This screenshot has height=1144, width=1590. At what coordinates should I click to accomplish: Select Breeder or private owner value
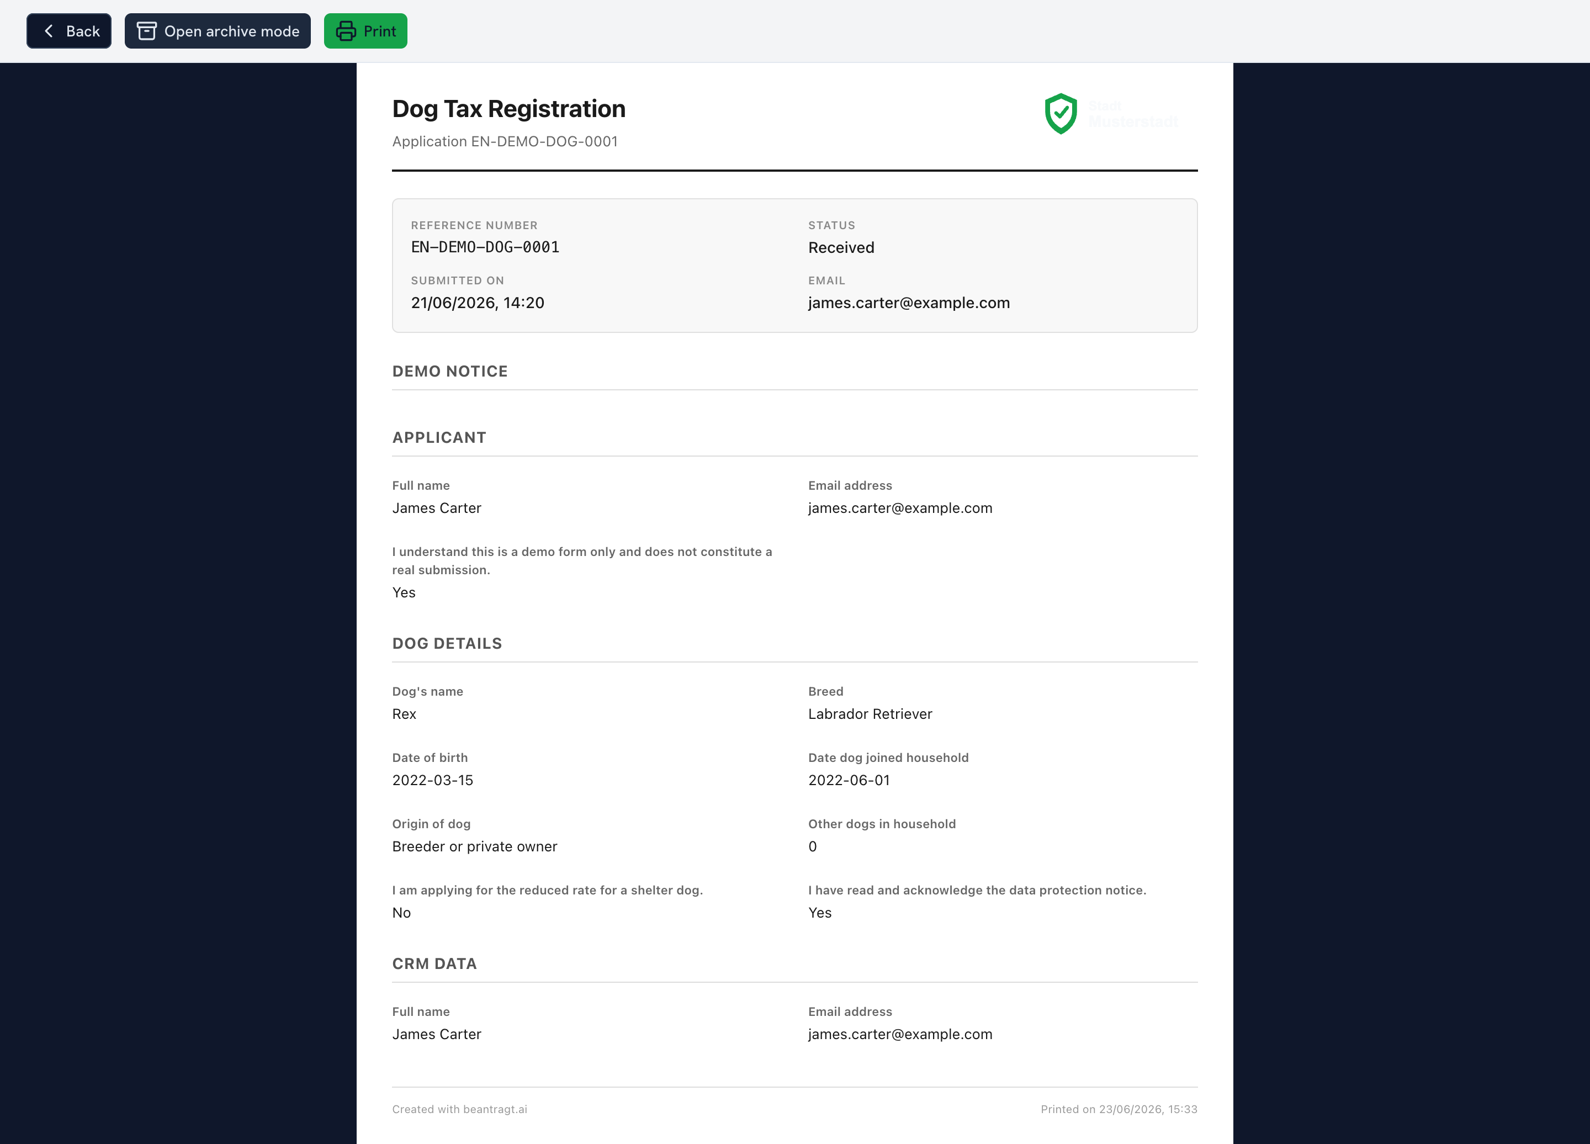click(x=475, y=846)
